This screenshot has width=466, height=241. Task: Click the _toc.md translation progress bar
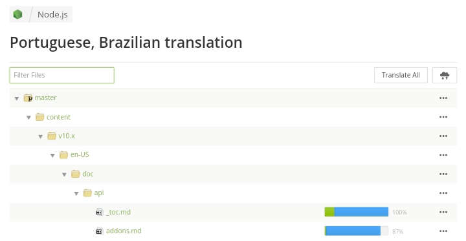tap(357, 212)
